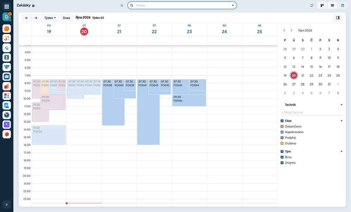Open the hexagon cube app icon
This screenshot has height=212, width=351.
[x=7, y=134]
